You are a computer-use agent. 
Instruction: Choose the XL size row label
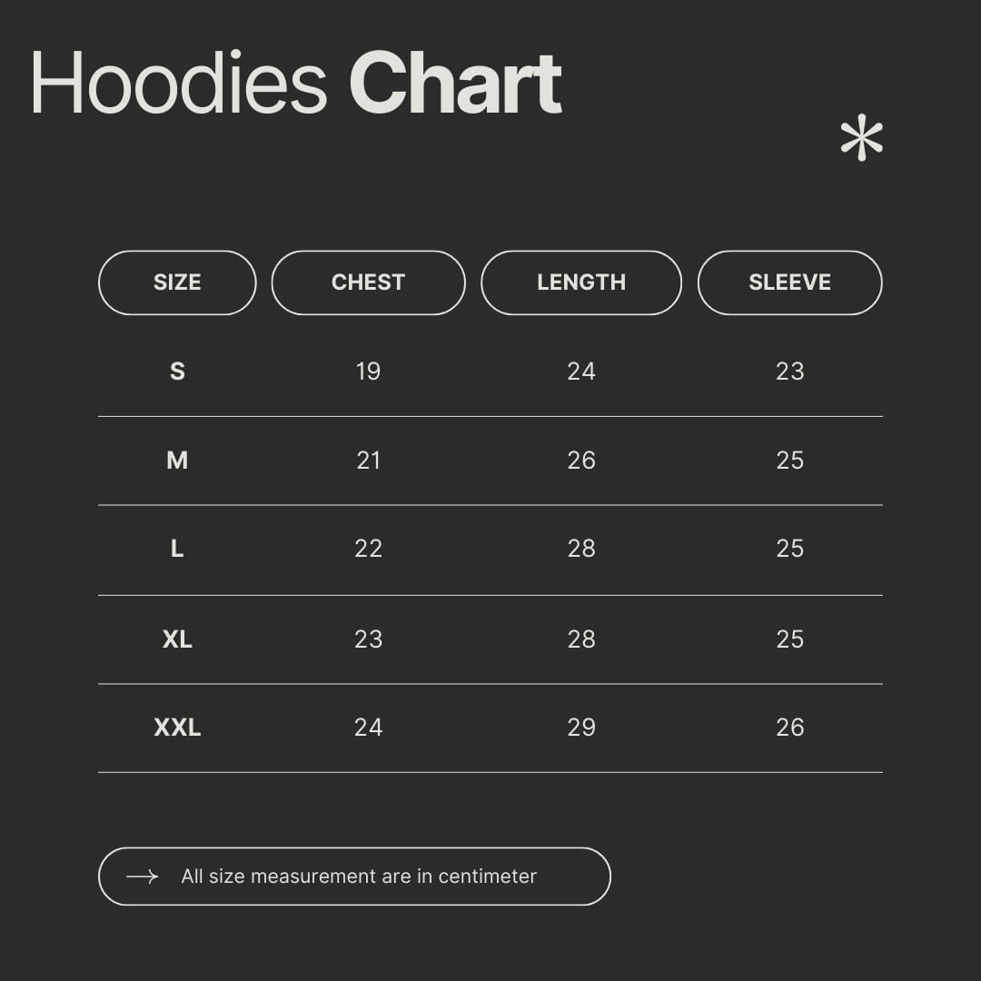pos(177,639)
